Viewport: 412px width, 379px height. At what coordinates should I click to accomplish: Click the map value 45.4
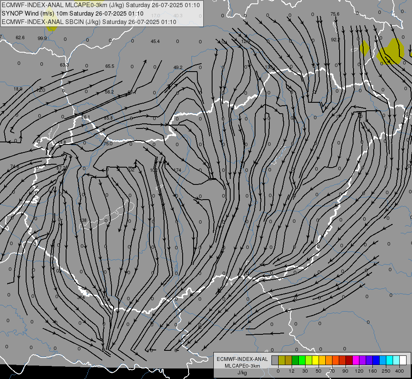pos(155,41)
